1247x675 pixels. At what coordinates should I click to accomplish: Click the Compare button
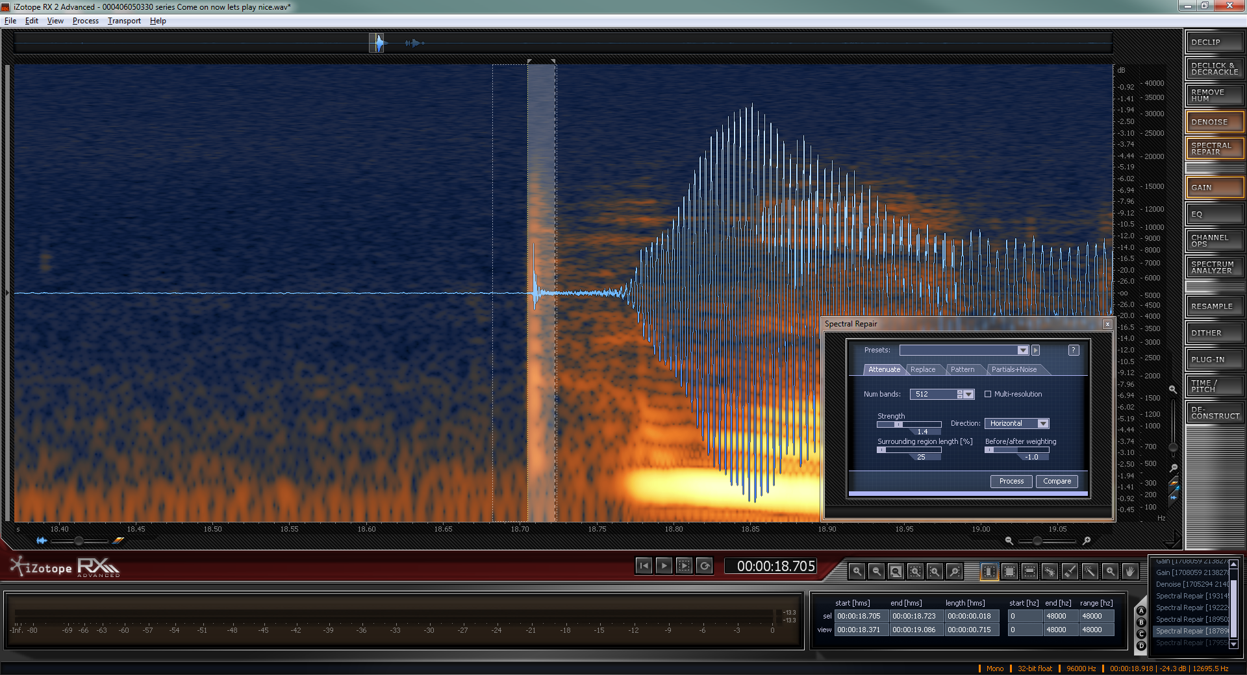pyautogui.click(x=1057, y=481)
